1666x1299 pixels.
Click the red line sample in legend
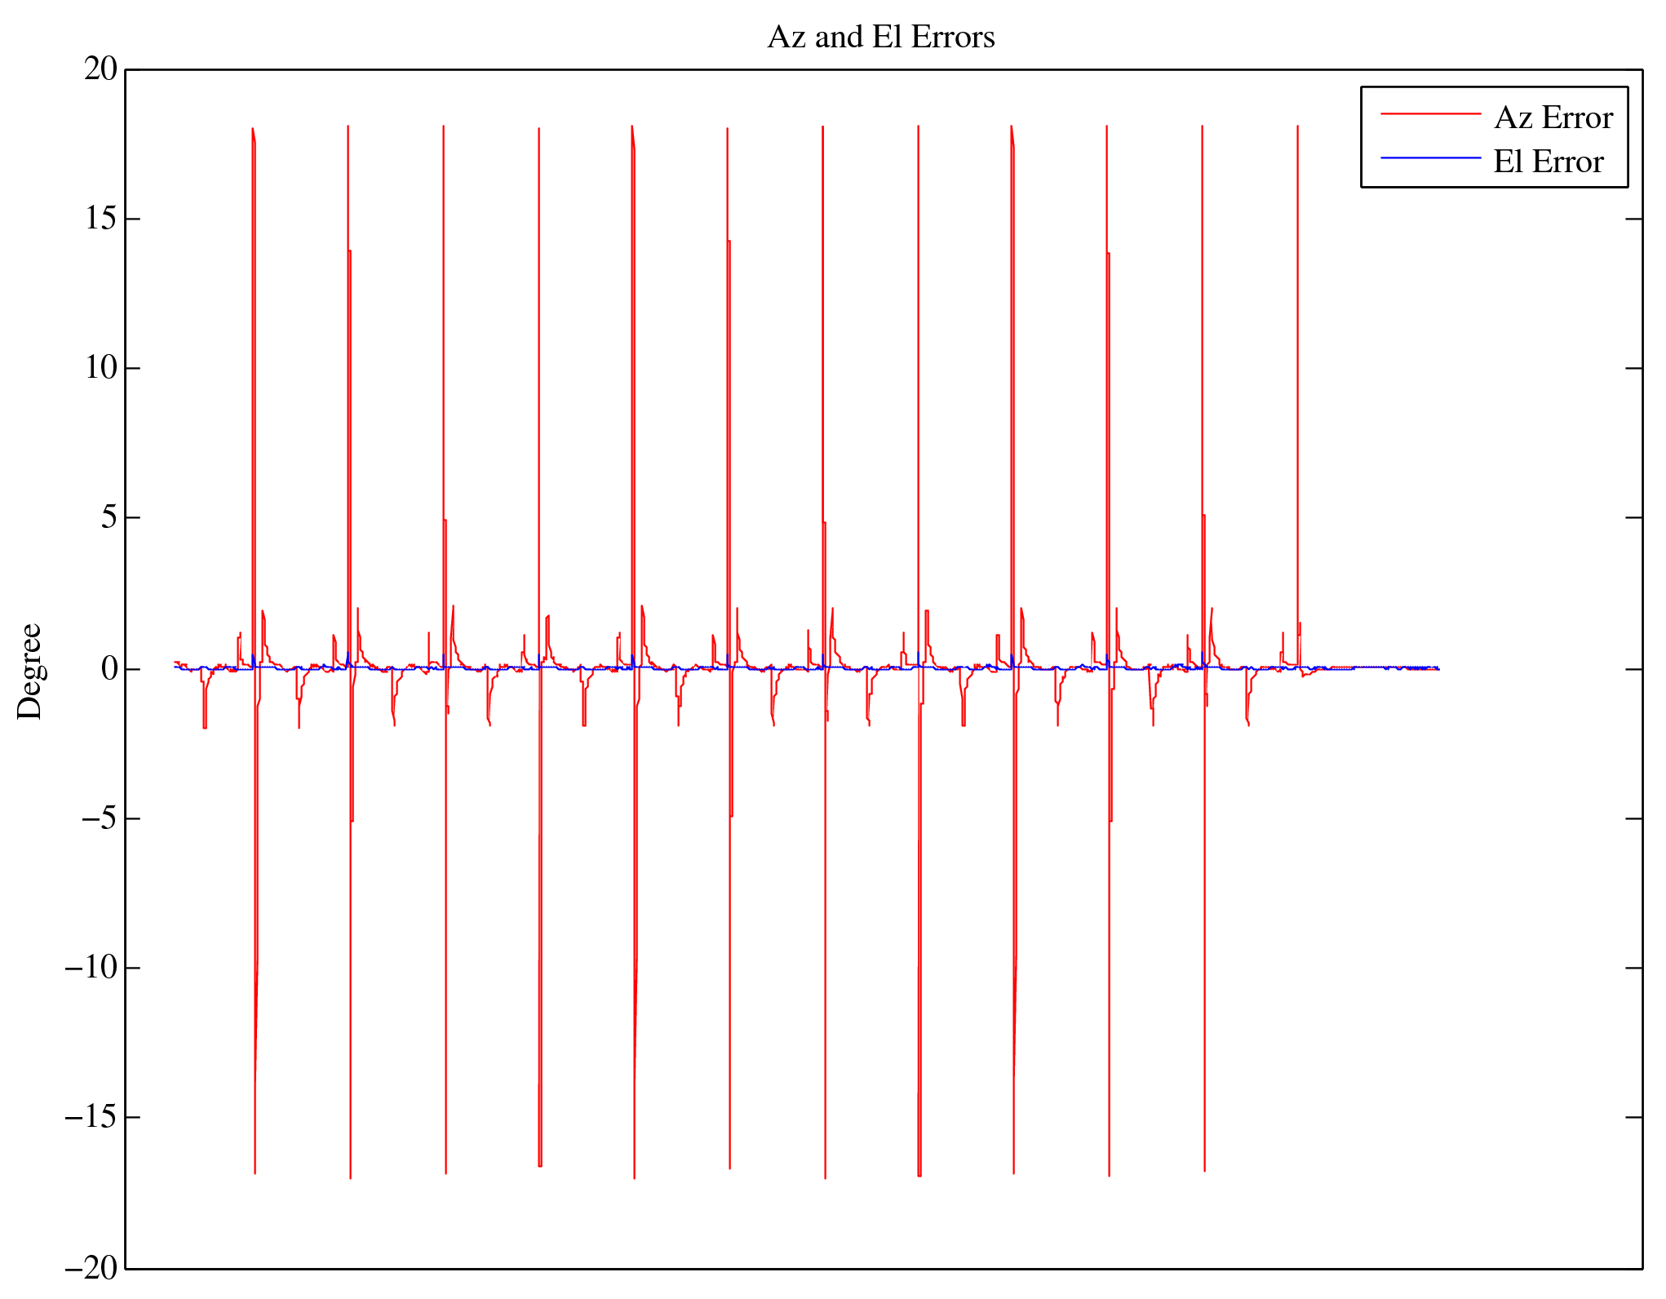(1430, 114)
